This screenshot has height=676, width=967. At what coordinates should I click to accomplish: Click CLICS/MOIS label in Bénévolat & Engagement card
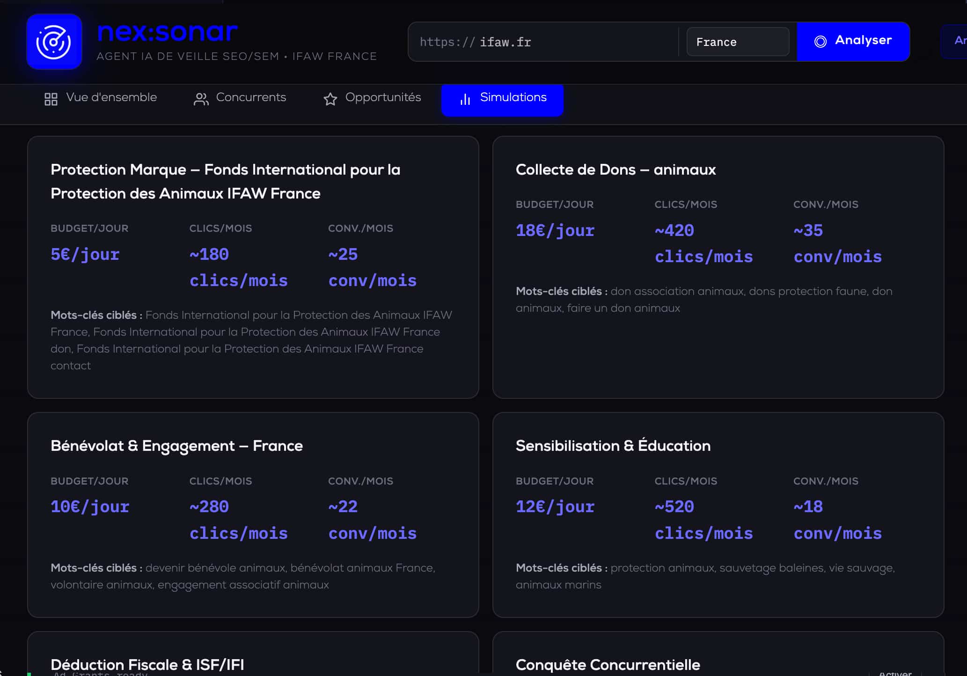tap(220, 481)
